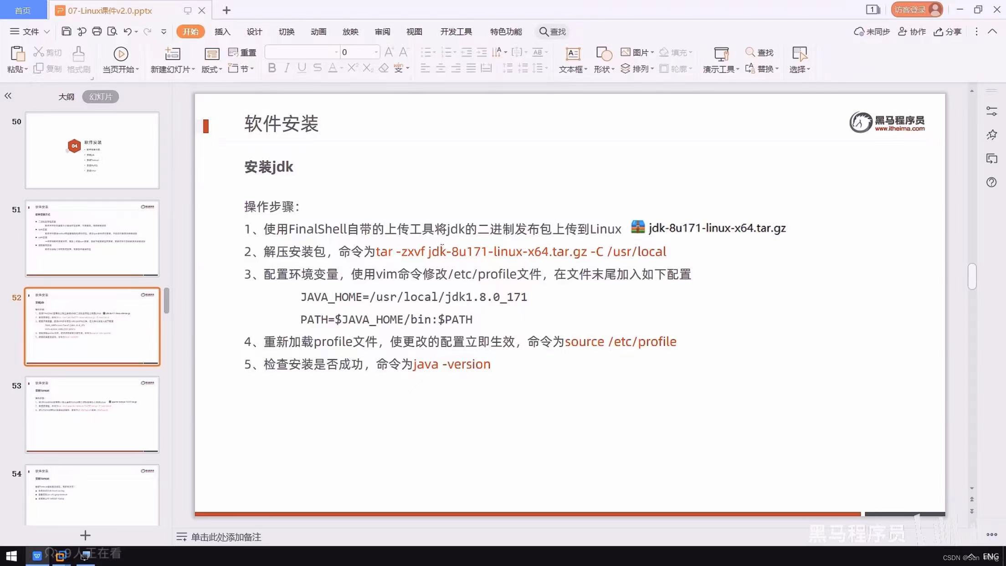Toggle Strikethrough formatting
1006x566 pixels.
point(318,68)
